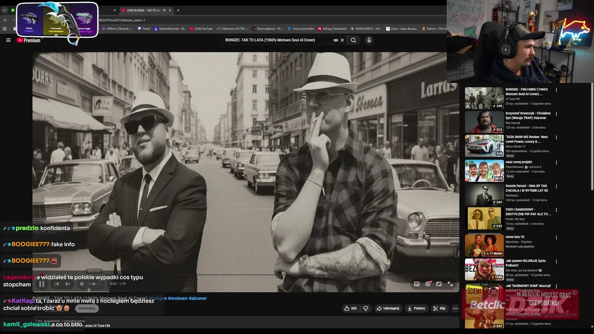Mute the tab using its audio icon

click(x=164, y=10)
